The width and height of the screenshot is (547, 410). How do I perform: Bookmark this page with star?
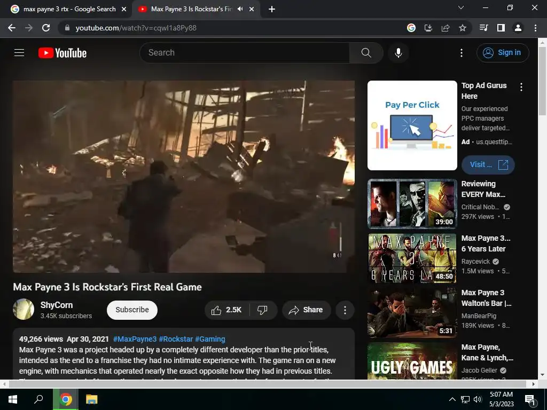462,28
